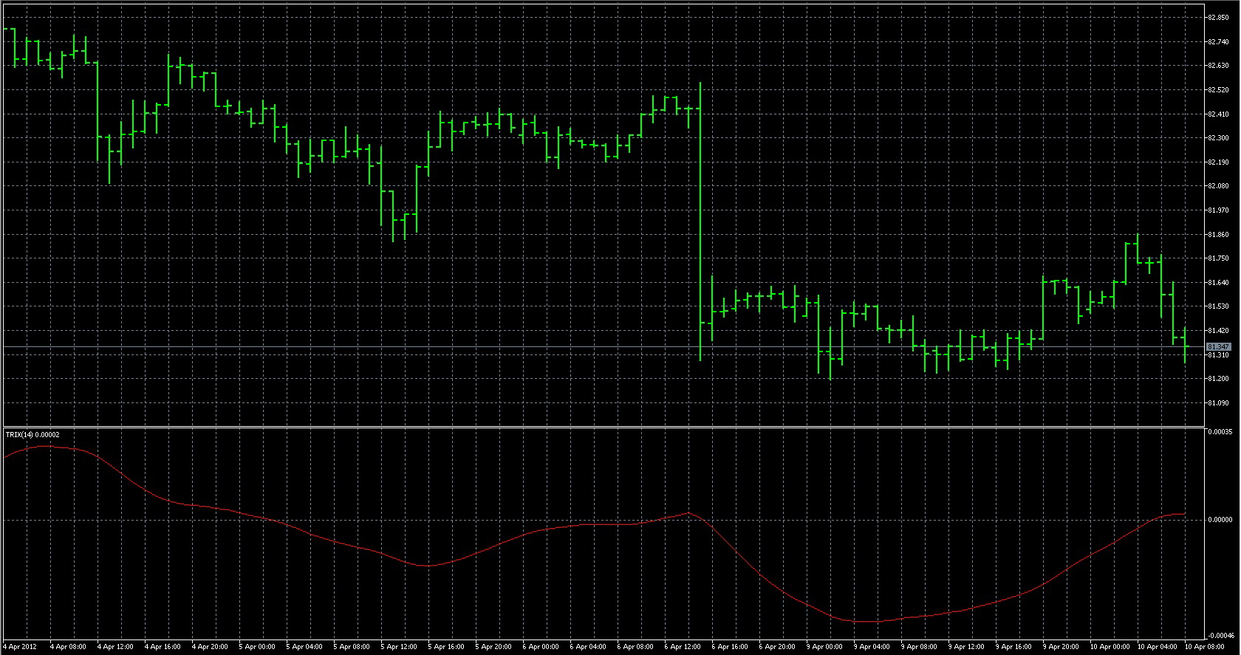Click the 82.300 price axis label

coord(1218,138)
